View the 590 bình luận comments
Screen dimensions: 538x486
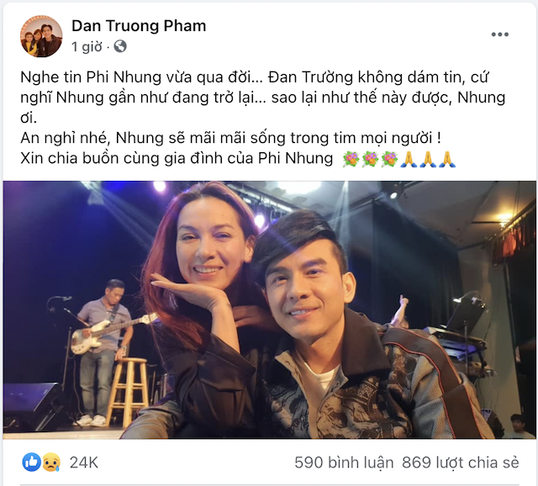[x=344, y=462]
